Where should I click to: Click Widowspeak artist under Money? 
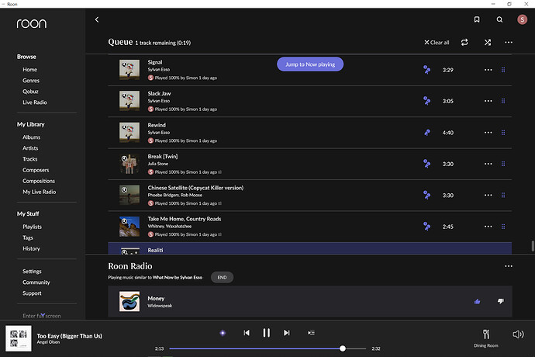point(160,306)
